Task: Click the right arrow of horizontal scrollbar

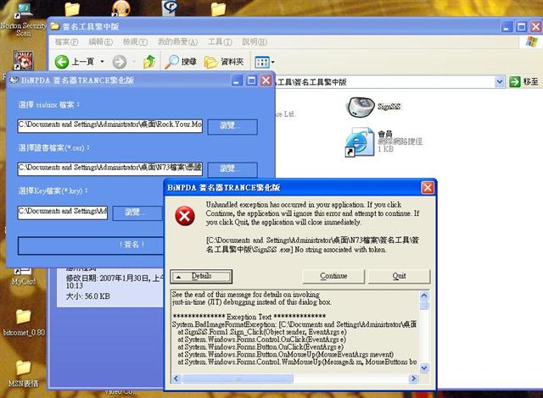Action: click(x=413, y=379)
